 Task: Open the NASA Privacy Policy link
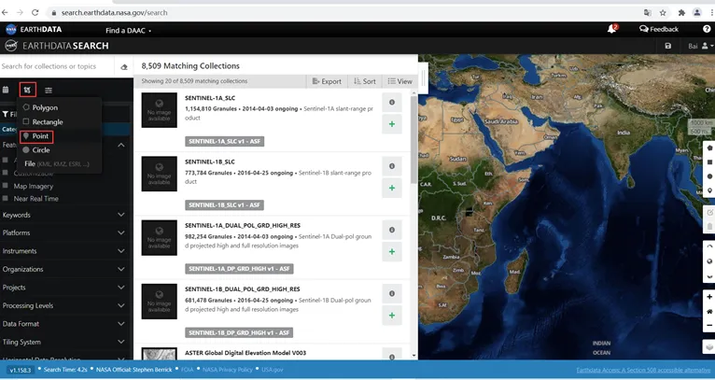(x=228, y=370)
